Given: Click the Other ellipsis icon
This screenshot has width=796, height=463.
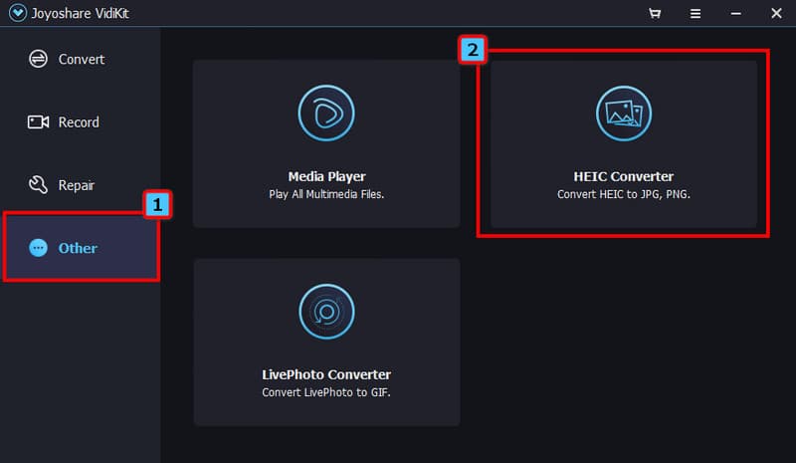Looking at the screenshot, I should (38, 248).
